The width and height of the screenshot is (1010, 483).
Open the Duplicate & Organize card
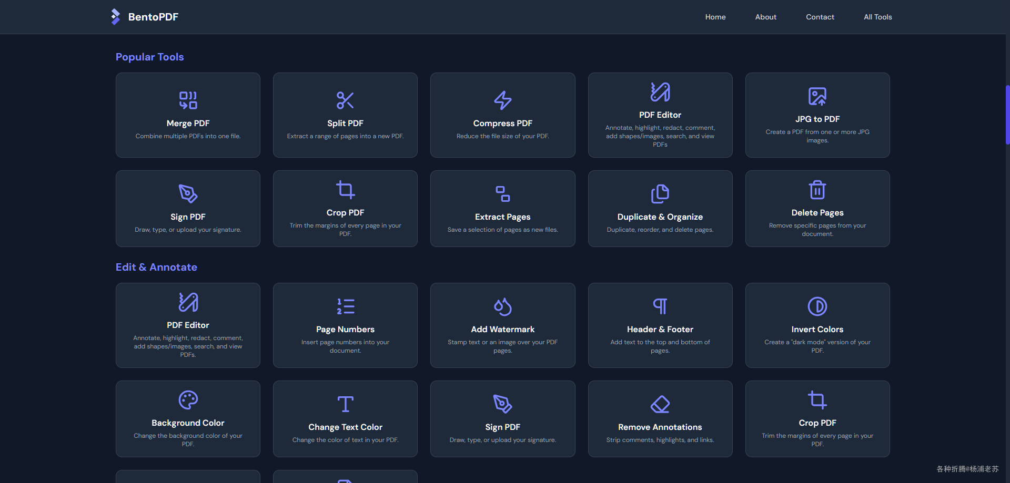pyautogui.click(x=660, y=209)
